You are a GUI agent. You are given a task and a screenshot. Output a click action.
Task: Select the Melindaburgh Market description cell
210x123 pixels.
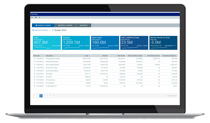52,62
